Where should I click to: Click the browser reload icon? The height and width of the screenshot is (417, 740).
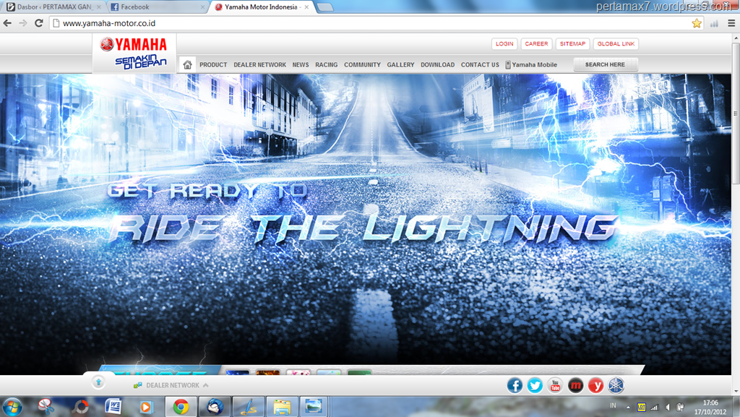tap(39, 23)
